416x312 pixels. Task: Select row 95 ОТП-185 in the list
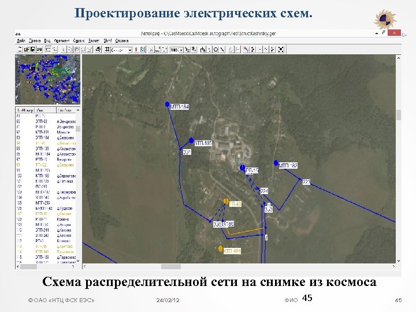[46, 148]
